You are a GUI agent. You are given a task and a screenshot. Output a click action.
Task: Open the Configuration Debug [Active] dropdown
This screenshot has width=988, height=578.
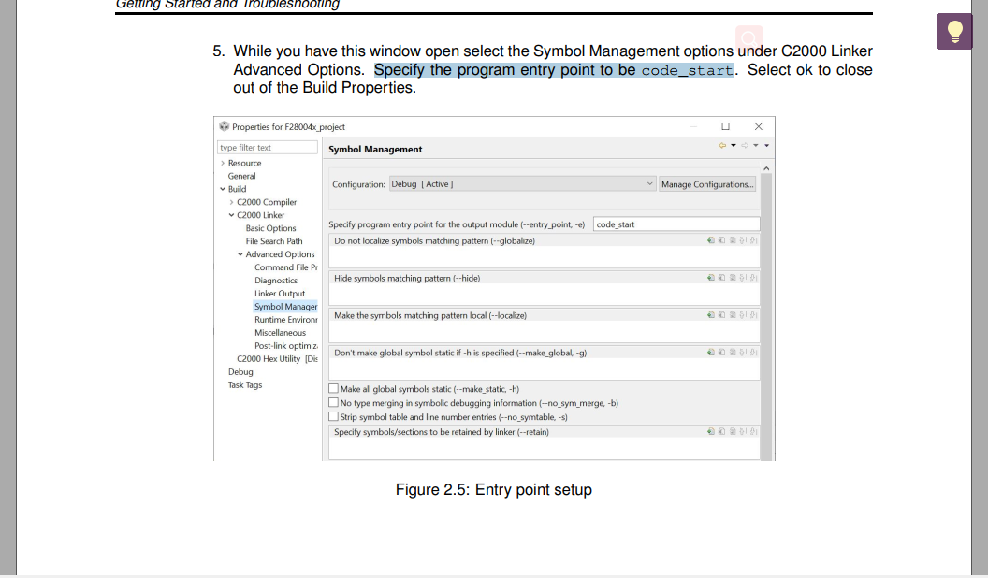click(522, 184)
